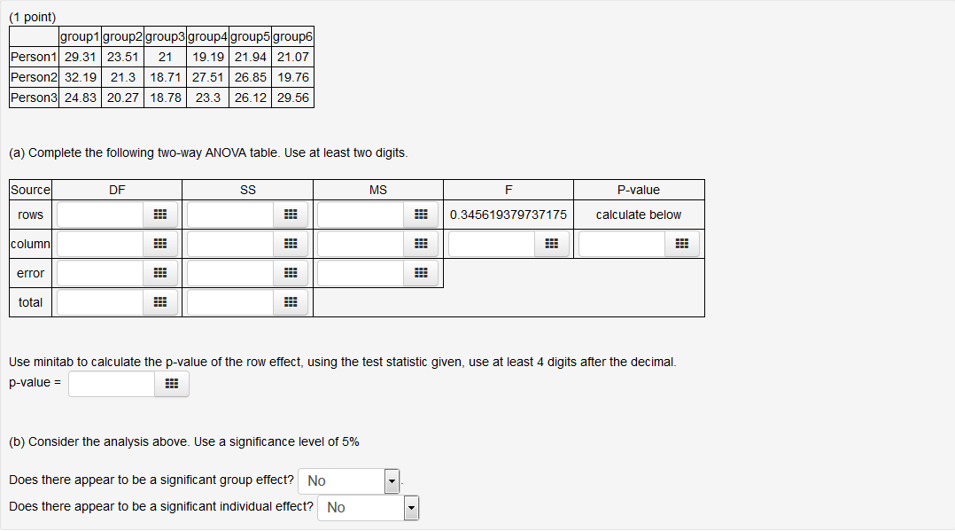
Task: Click the equation editor icon beside p-value field
Action: click(171, 383)
